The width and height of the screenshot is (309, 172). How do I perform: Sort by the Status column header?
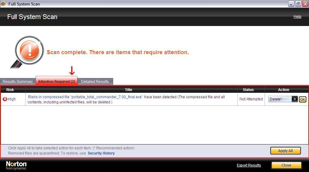coord(251,90)
